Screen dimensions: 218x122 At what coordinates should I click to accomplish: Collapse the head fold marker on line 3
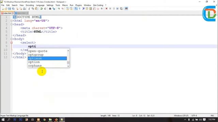[12, 24]
